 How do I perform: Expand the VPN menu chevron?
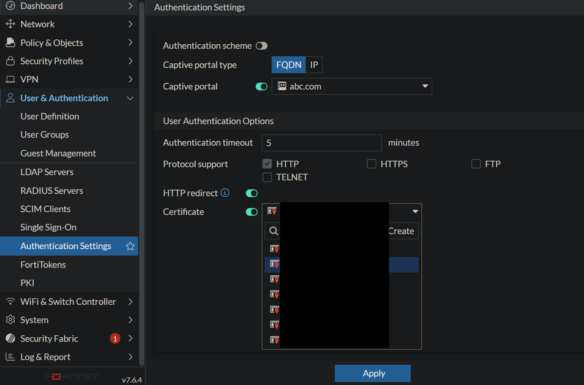pyautogui.click(x=130, y=79)
